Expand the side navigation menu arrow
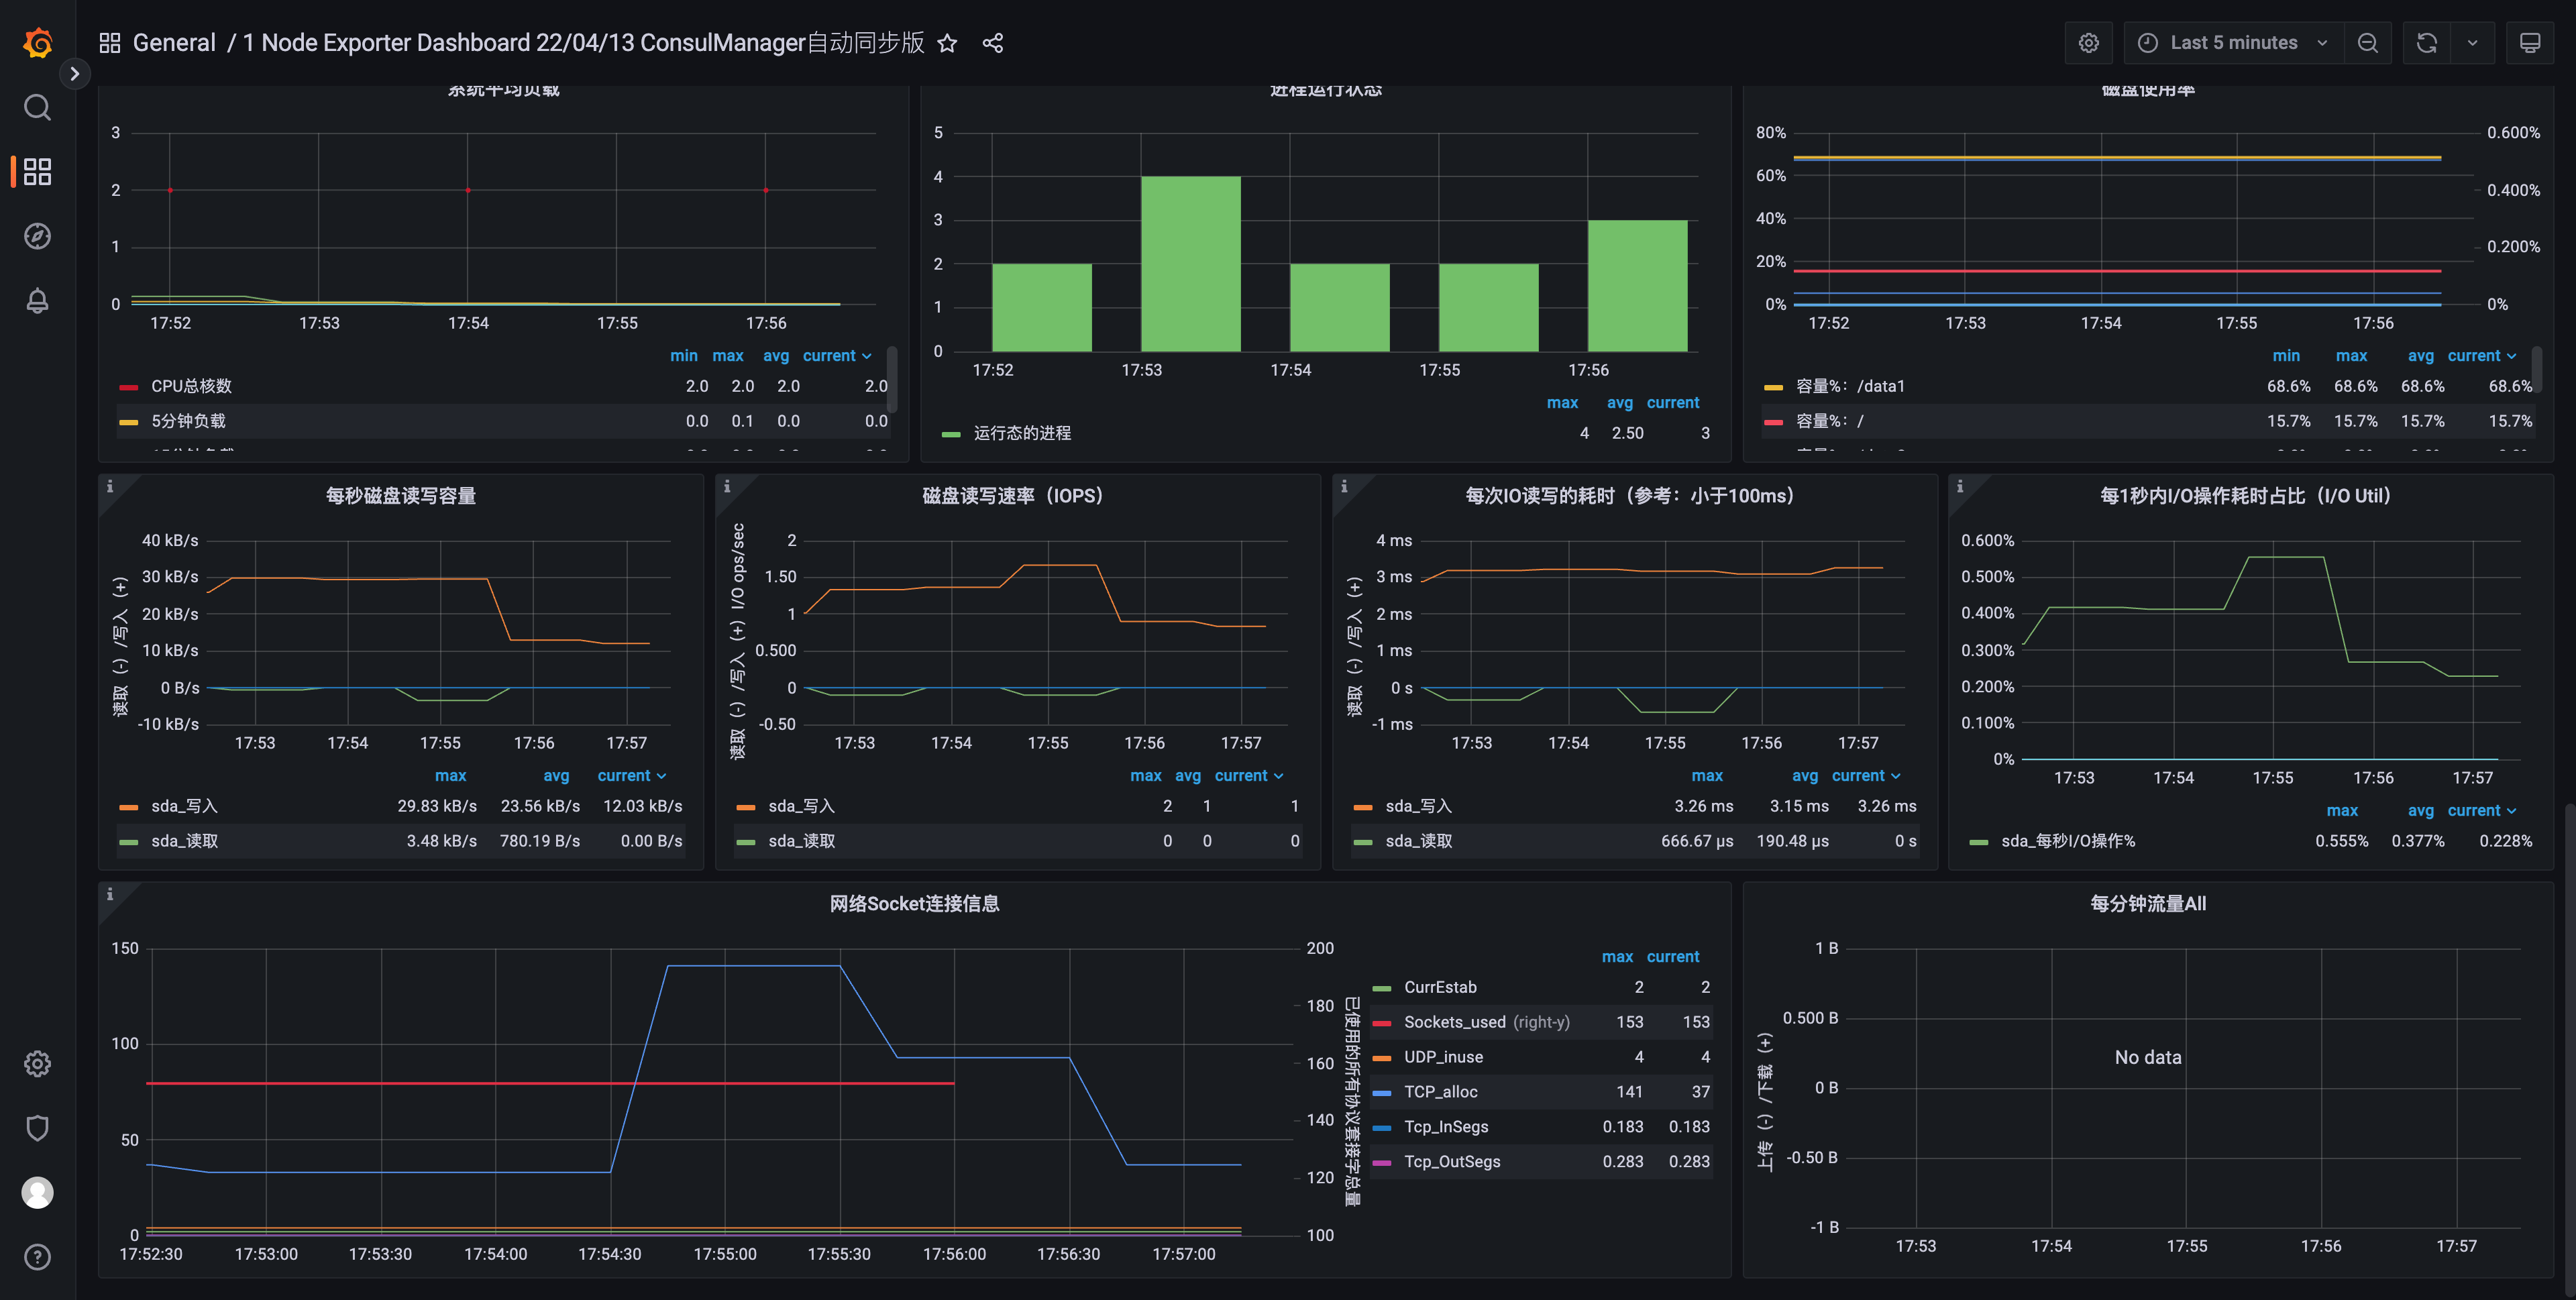Viewport: 2576px width, 1300px height. pyautogui.click(x=74, y=73)
